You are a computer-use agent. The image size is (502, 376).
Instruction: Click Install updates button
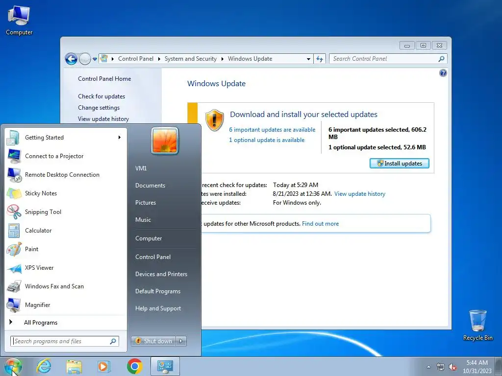click(399, 164)
